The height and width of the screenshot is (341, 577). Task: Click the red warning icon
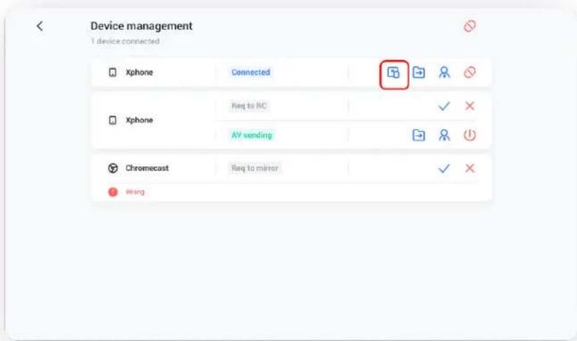(x=113, y=192)
